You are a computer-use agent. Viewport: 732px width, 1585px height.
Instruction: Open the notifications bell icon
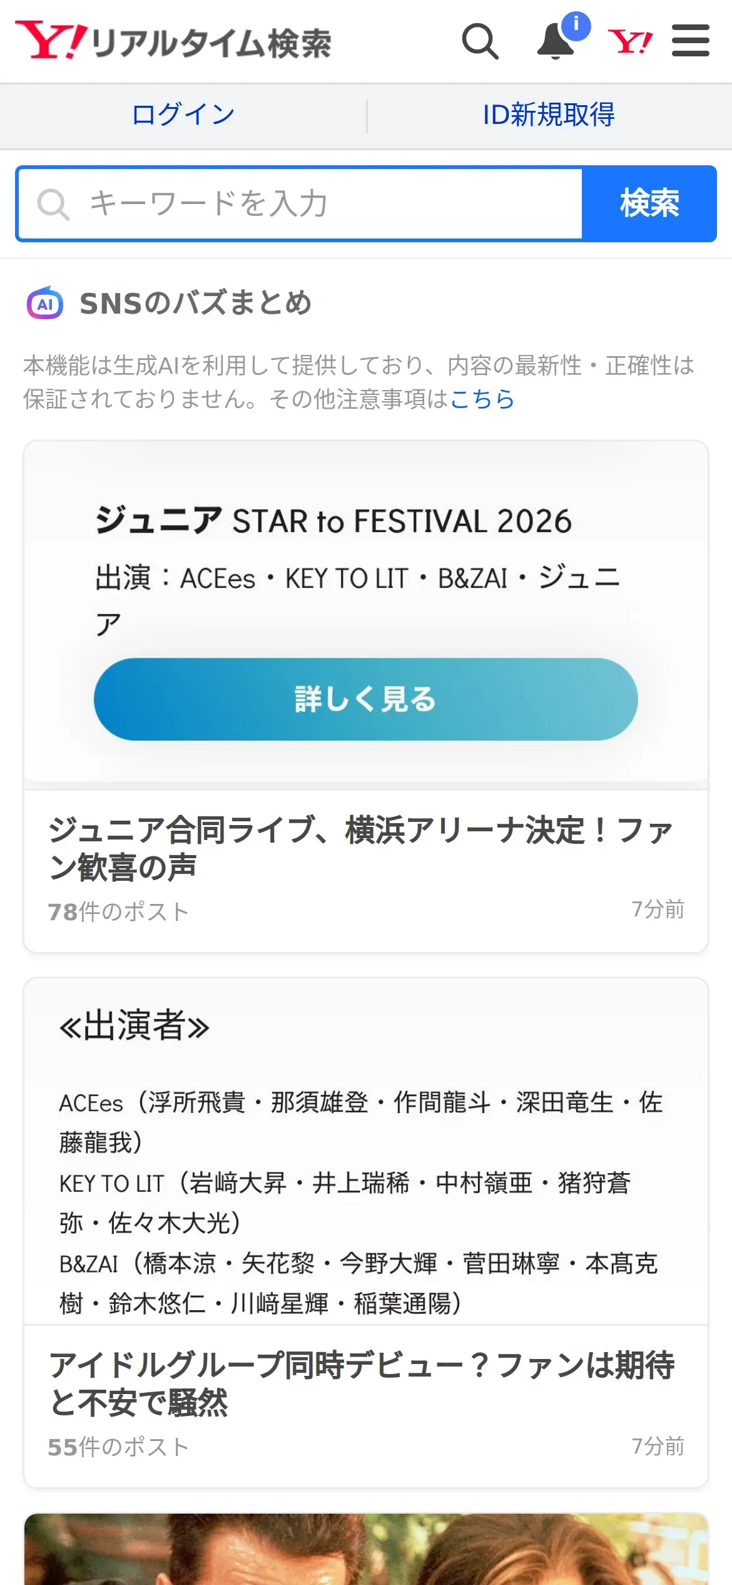[x=554, y=43]
